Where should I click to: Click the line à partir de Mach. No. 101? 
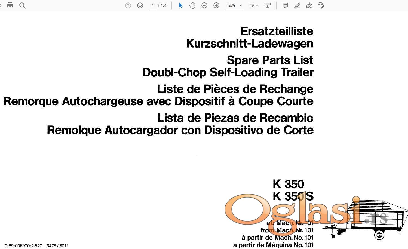[x=278, y=238]
